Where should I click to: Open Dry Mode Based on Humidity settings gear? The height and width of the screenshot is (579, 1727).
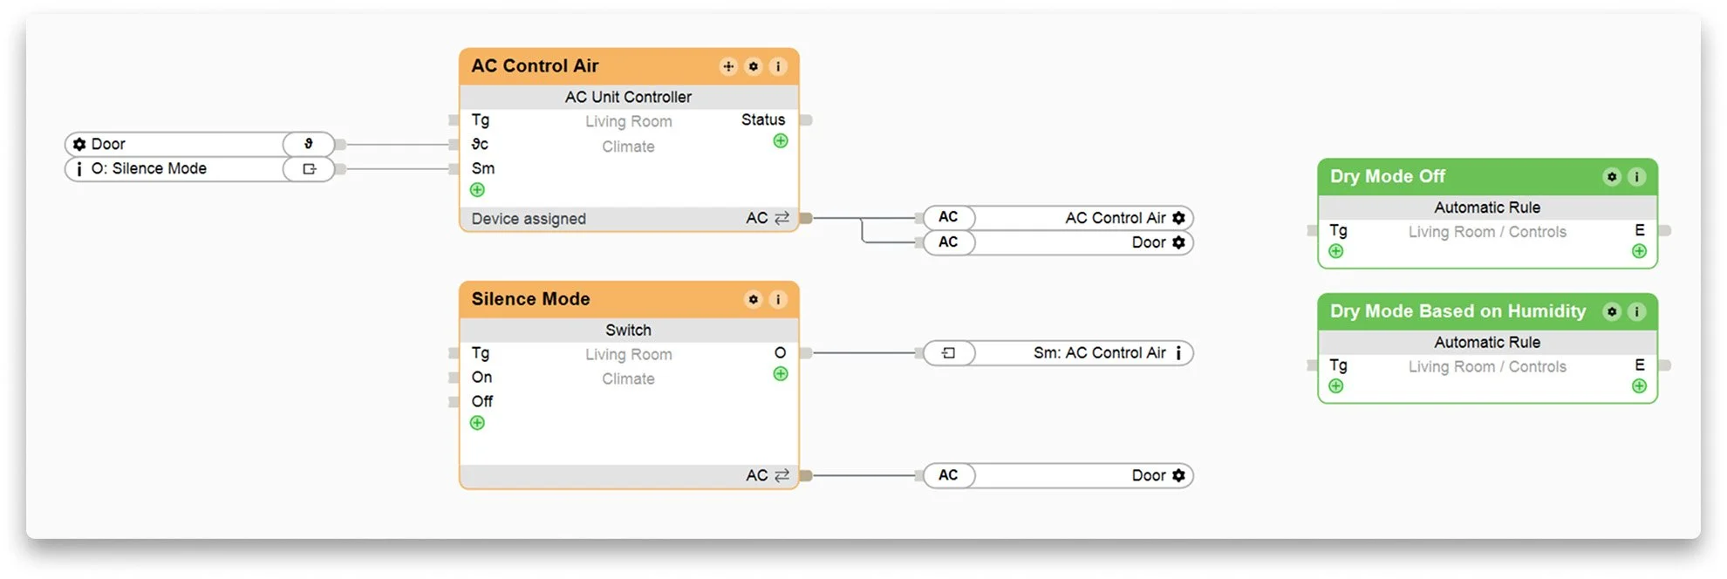1612,311
